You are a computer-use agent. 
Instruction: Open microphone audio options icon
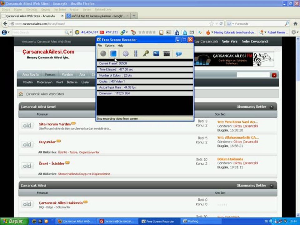[146, 53]
